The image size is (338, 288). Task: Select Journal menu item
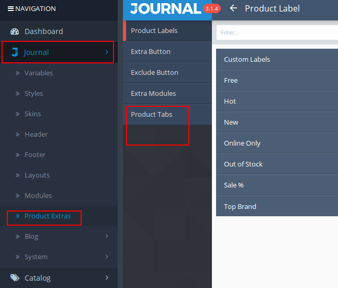tap(59, 52)
